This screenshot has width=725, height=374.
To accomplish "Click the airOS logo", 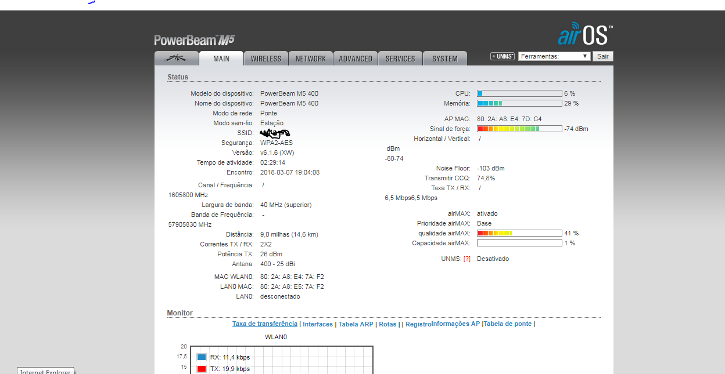I will (585, 34).
